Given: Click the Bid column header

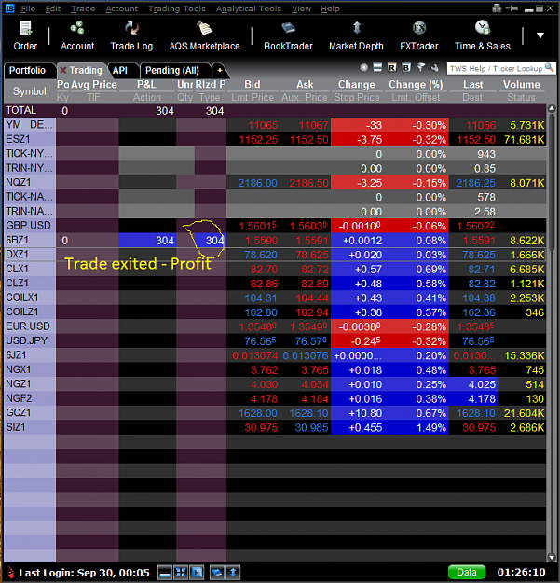Looking at the screenshot, I should (253, 84).
